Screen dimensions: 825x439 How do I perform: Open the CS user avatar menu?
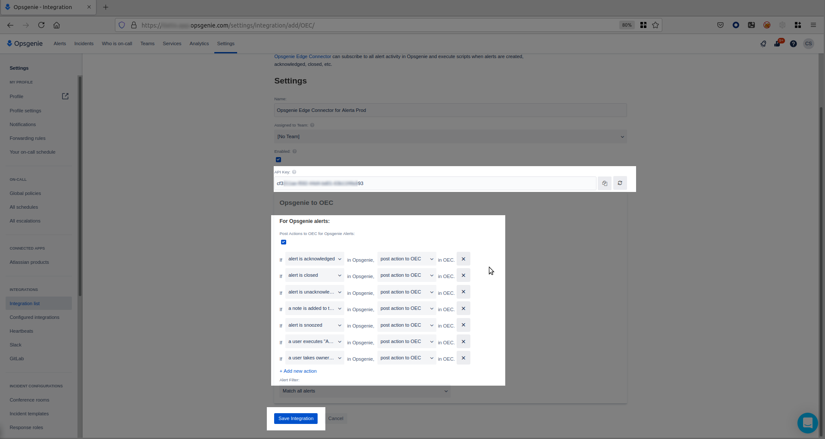[808, 43]
